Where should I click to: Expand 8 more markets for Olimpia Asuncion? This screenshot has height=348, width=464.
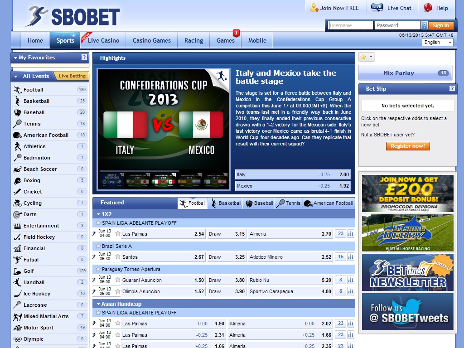pos(341,291)
